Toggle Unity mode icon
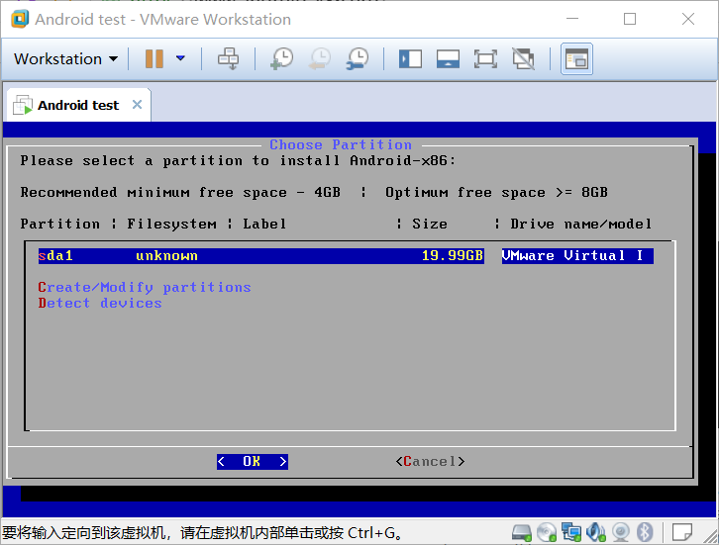 523,59
